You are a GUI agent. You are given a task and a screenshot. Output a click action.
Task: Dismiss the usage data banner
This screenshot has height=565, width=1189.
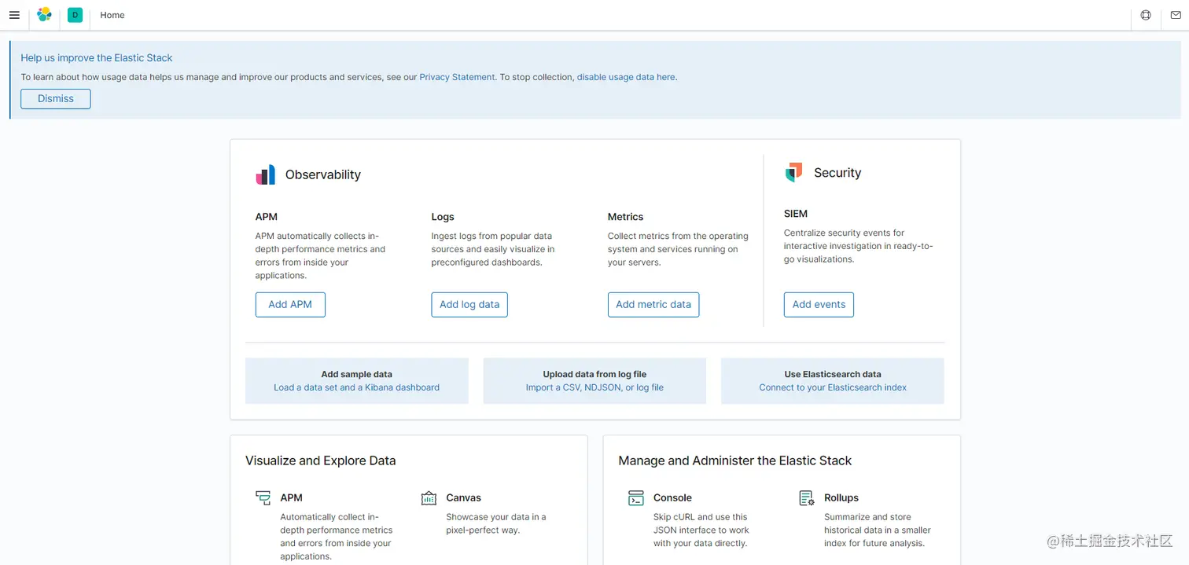coord(56,99)
